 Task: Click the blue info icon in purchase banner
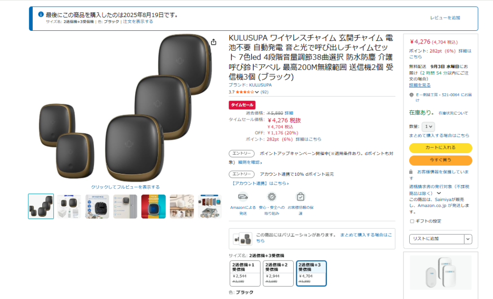click(40, 14)
